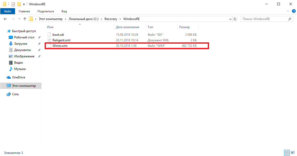Expand the ribbon with chevron
Screen dimensions: 297x156
(288, 11)
